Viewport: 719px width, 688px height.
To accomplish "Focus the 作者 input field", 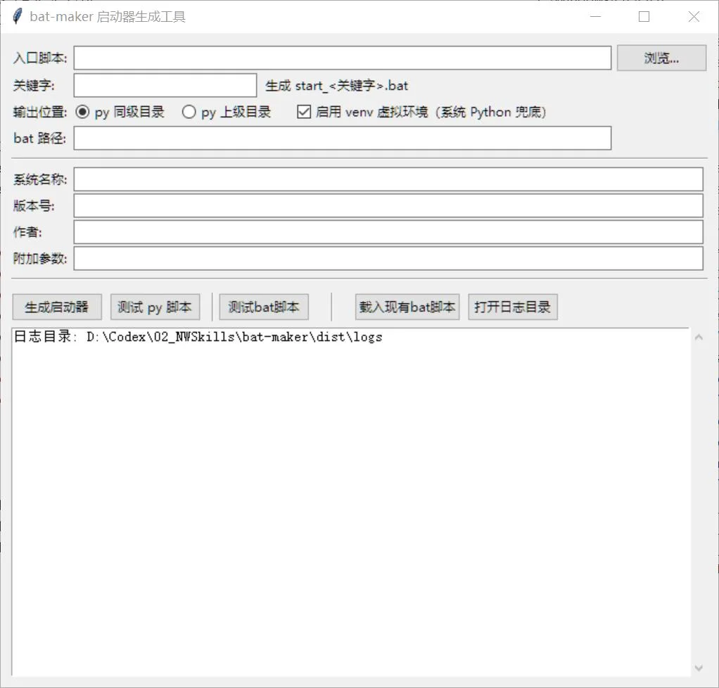I will [x=388, y=232].
